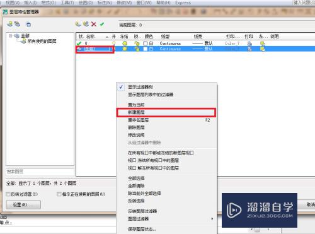315x234 pixels.
Task: Click the white color swatch of layer 0
Action: [146, 44]
